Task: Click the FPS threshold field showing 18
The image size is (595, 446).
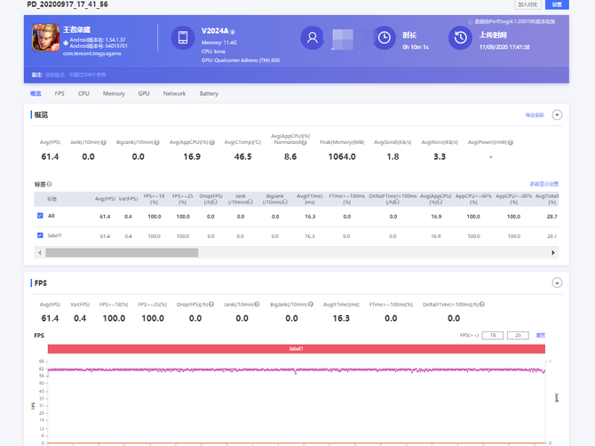Action: [x=493, y=335]
